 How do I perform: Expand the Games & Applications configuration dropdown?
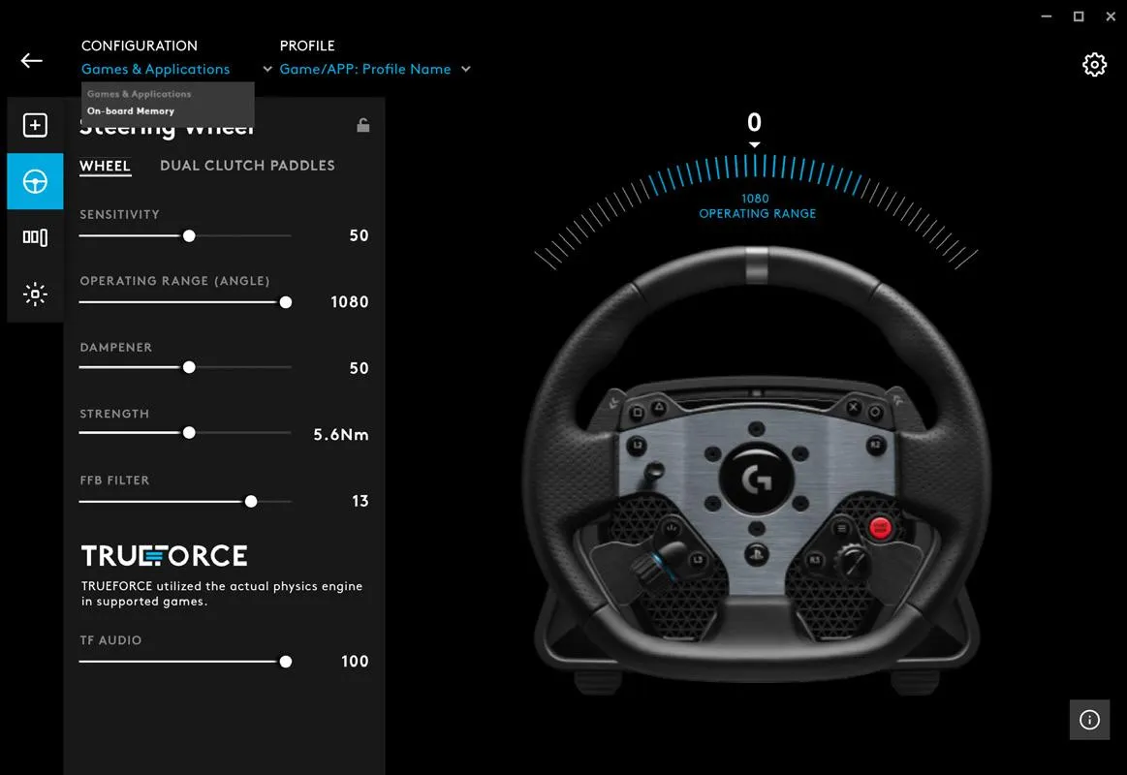click(155, 69)
